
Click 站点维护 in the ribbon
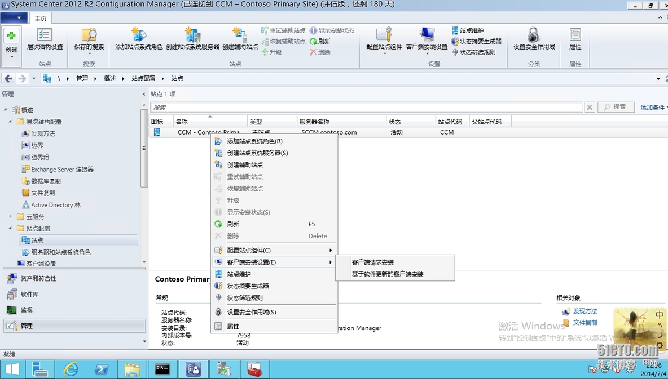coord(467,30)
